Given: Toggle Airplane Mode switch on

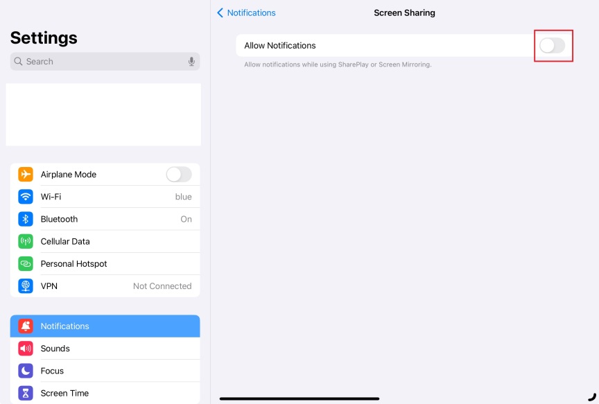Looking at the screenshot, I should 179,175.
